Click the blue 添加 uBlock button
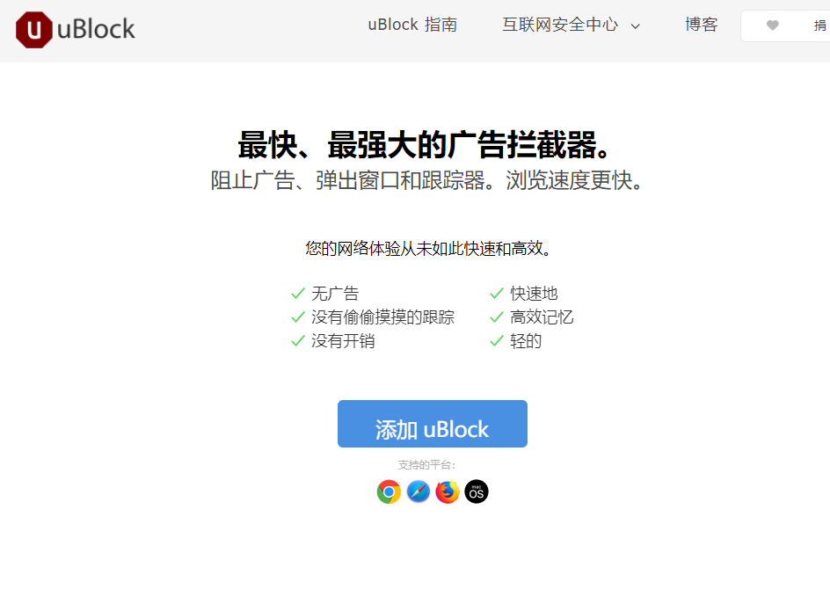The image size is (830, 597). pos(432,424)
